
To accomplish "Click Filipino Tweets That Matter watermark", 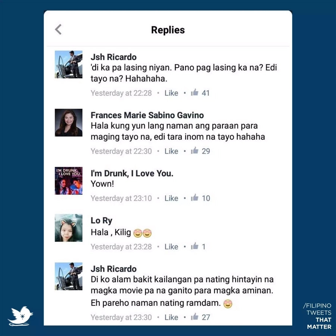I will (x=317, y=316).
